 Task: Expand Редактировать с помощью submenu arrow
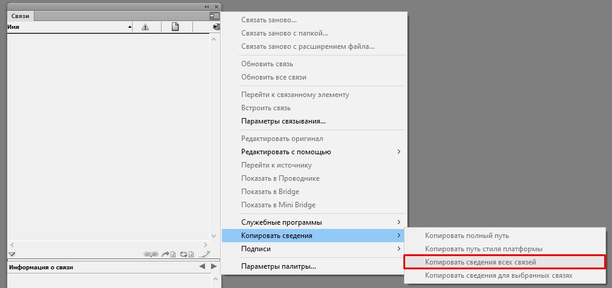(399, 151)
